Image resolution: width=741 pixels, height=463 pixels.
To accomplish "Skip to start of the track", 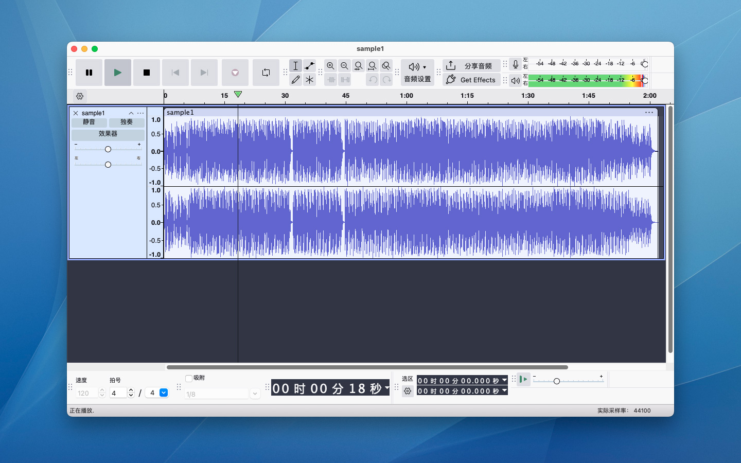I will 175,73.
